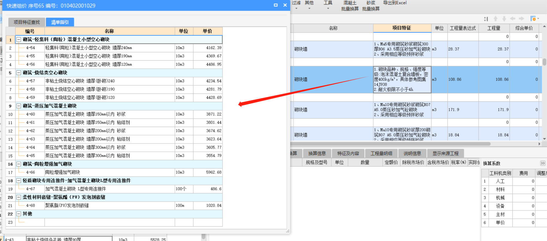The height and width of the screenshot is (241, 547).
Task: Close the 快速组价 dialog
Action: pos(285,5)
